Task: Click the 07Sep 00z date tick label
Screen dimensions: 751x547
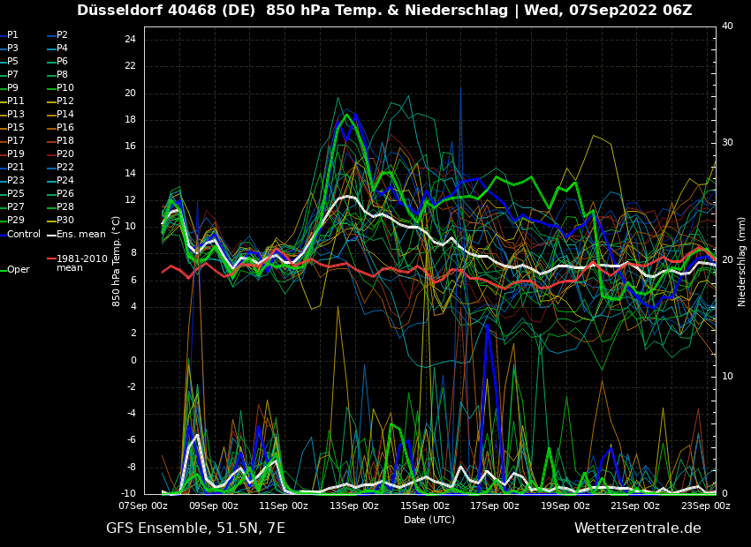Action: click(x=144, y=506)
